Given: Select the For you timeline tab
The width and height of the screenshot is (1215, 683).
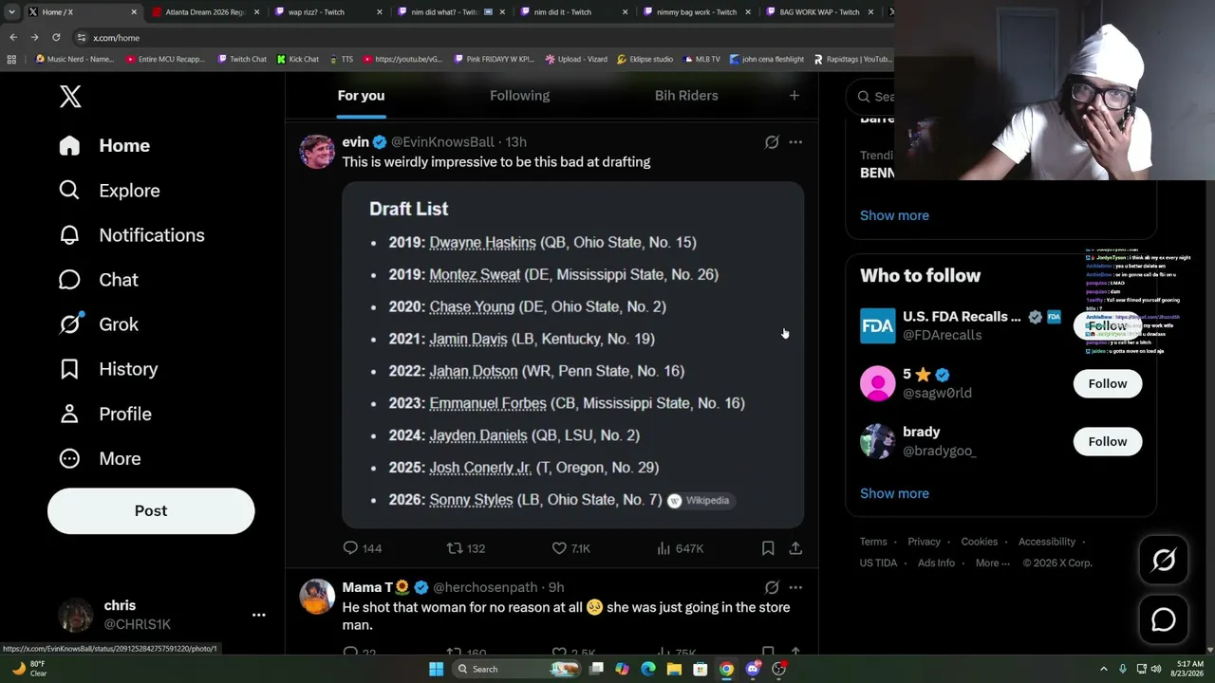Looking at the screenshot, I should tap(361, 96).
